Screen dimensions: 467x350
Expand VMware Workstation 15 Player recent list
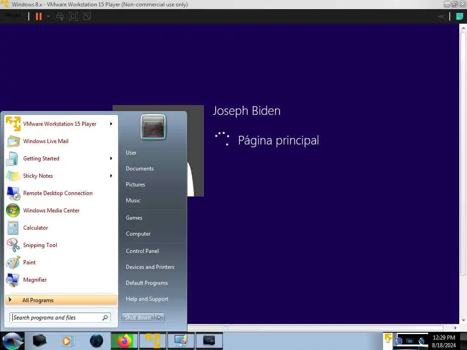111,124
